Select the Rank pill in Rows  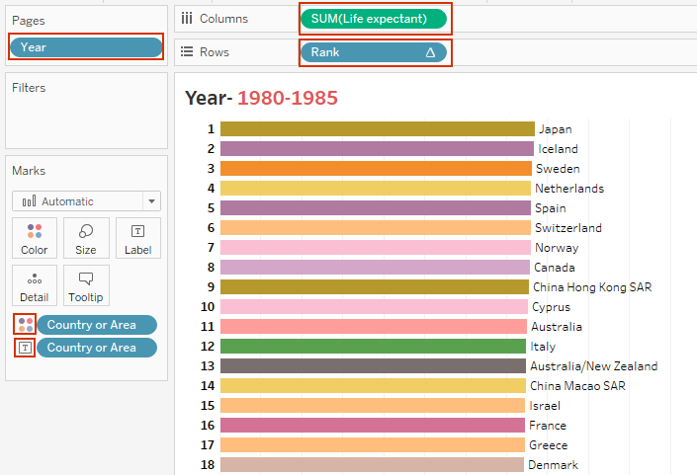[374, 52]
